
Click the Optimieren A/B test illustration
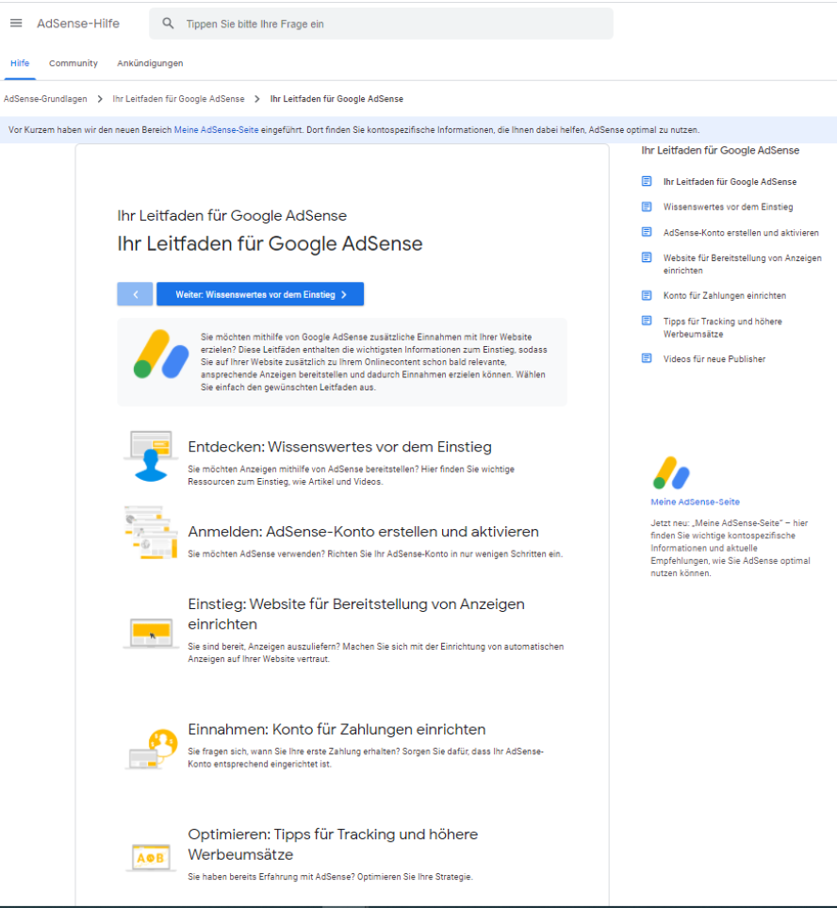coord(151,858)
